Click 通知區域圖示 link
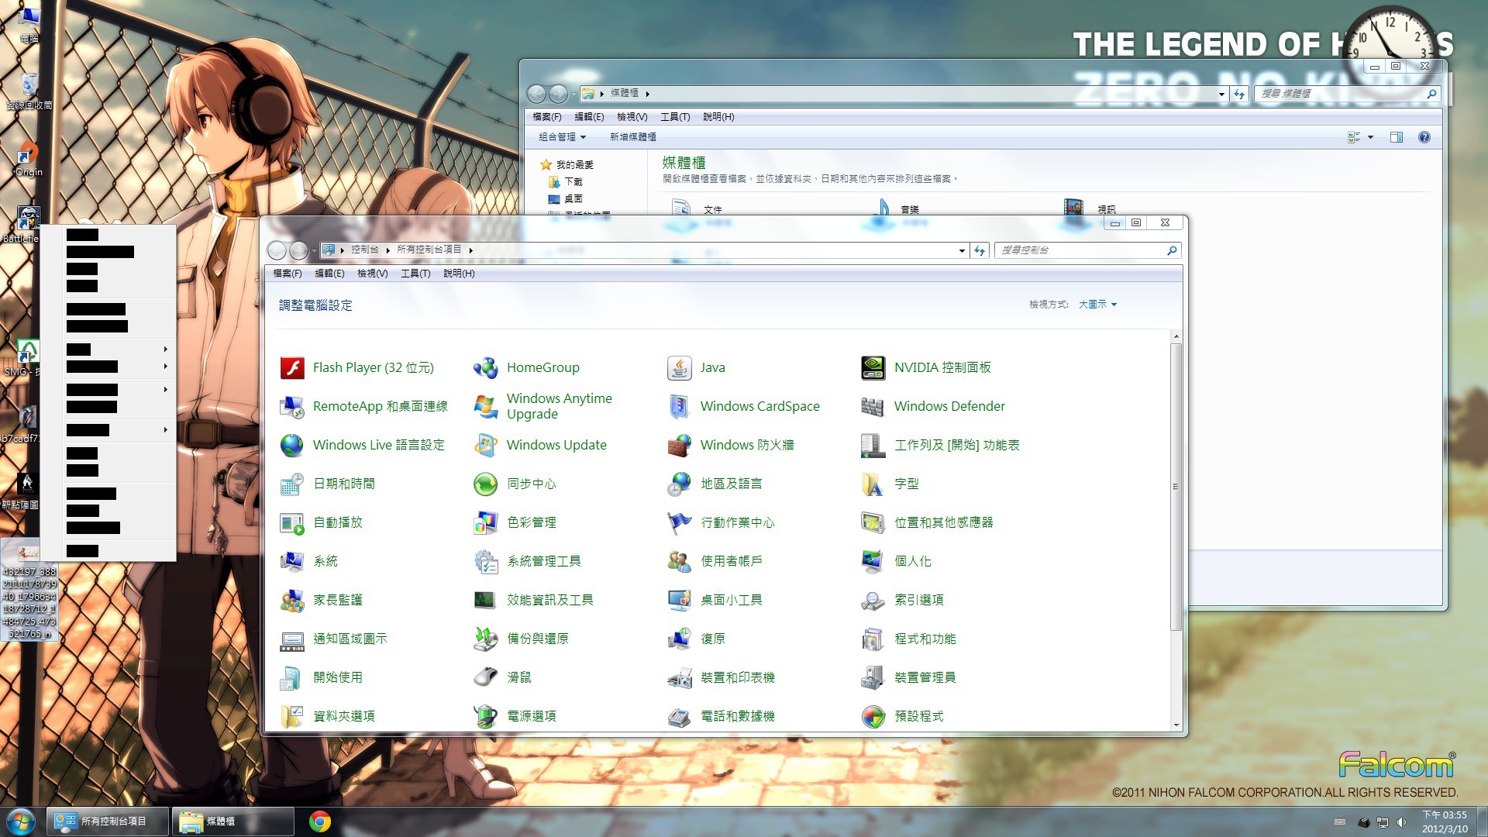 click(350, 639)
